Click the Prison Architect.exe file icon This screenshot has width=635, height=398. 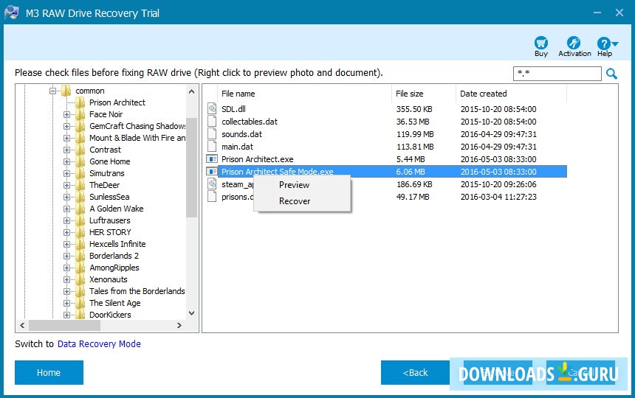[212, 158]
